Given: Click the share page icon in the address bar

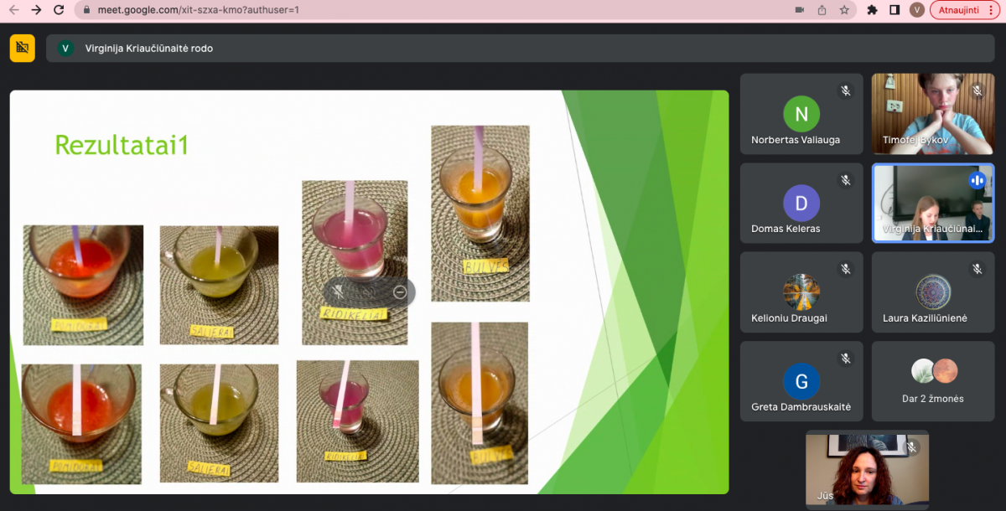Looking at the screenshot, I should 822,10.
